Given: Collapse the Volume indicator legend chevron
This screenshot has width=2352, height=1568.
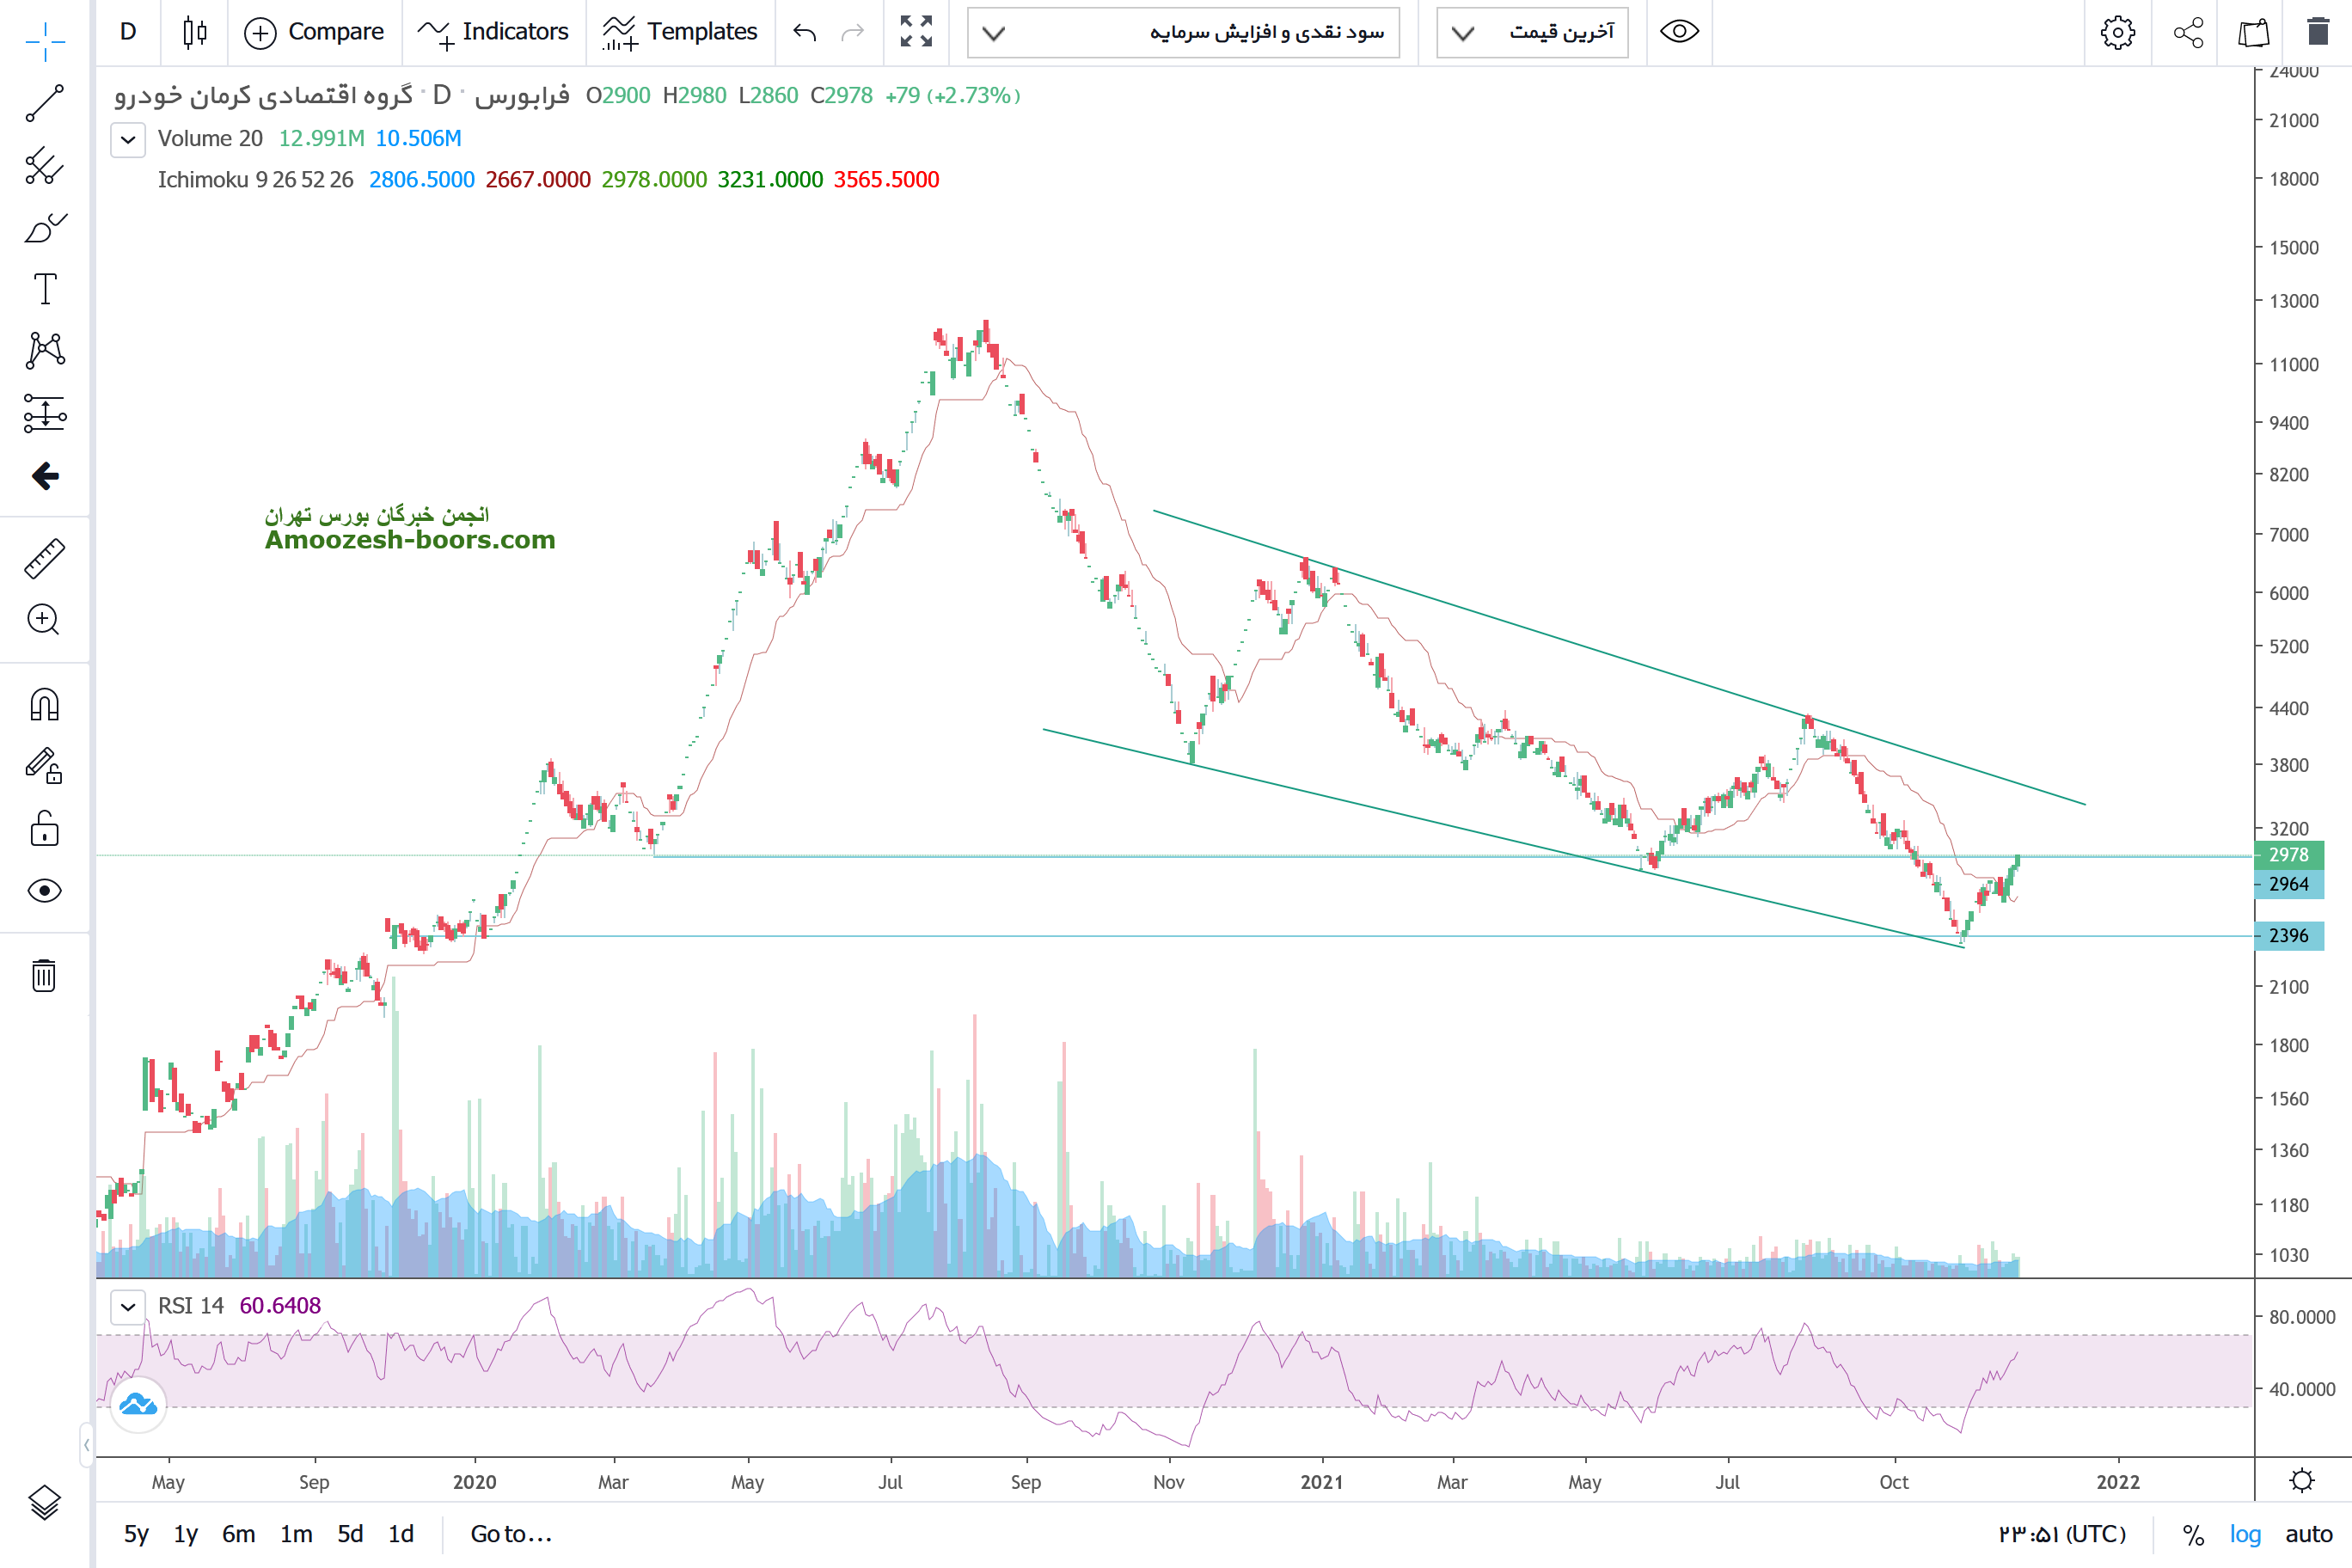Looking at the screenshot, I should click(x=128, y=139).
